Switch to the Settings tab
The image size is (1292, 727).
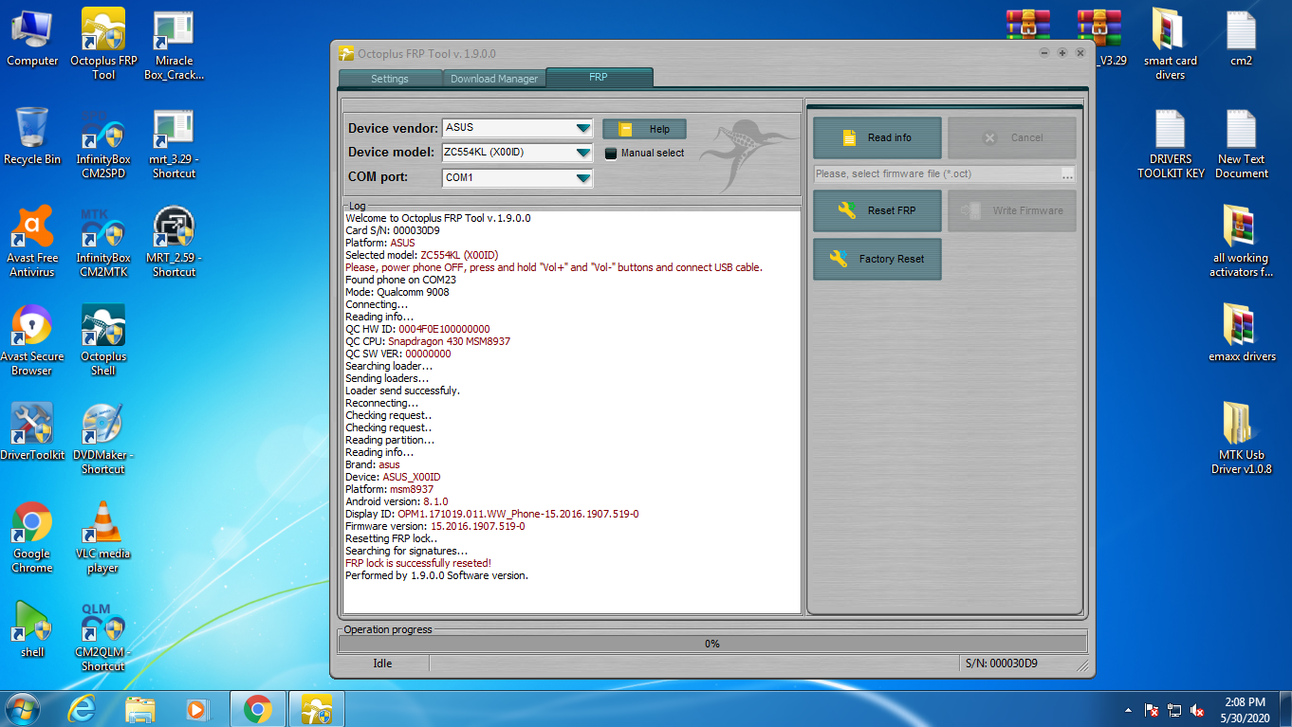pyautogui.click(x=390, y=79)
